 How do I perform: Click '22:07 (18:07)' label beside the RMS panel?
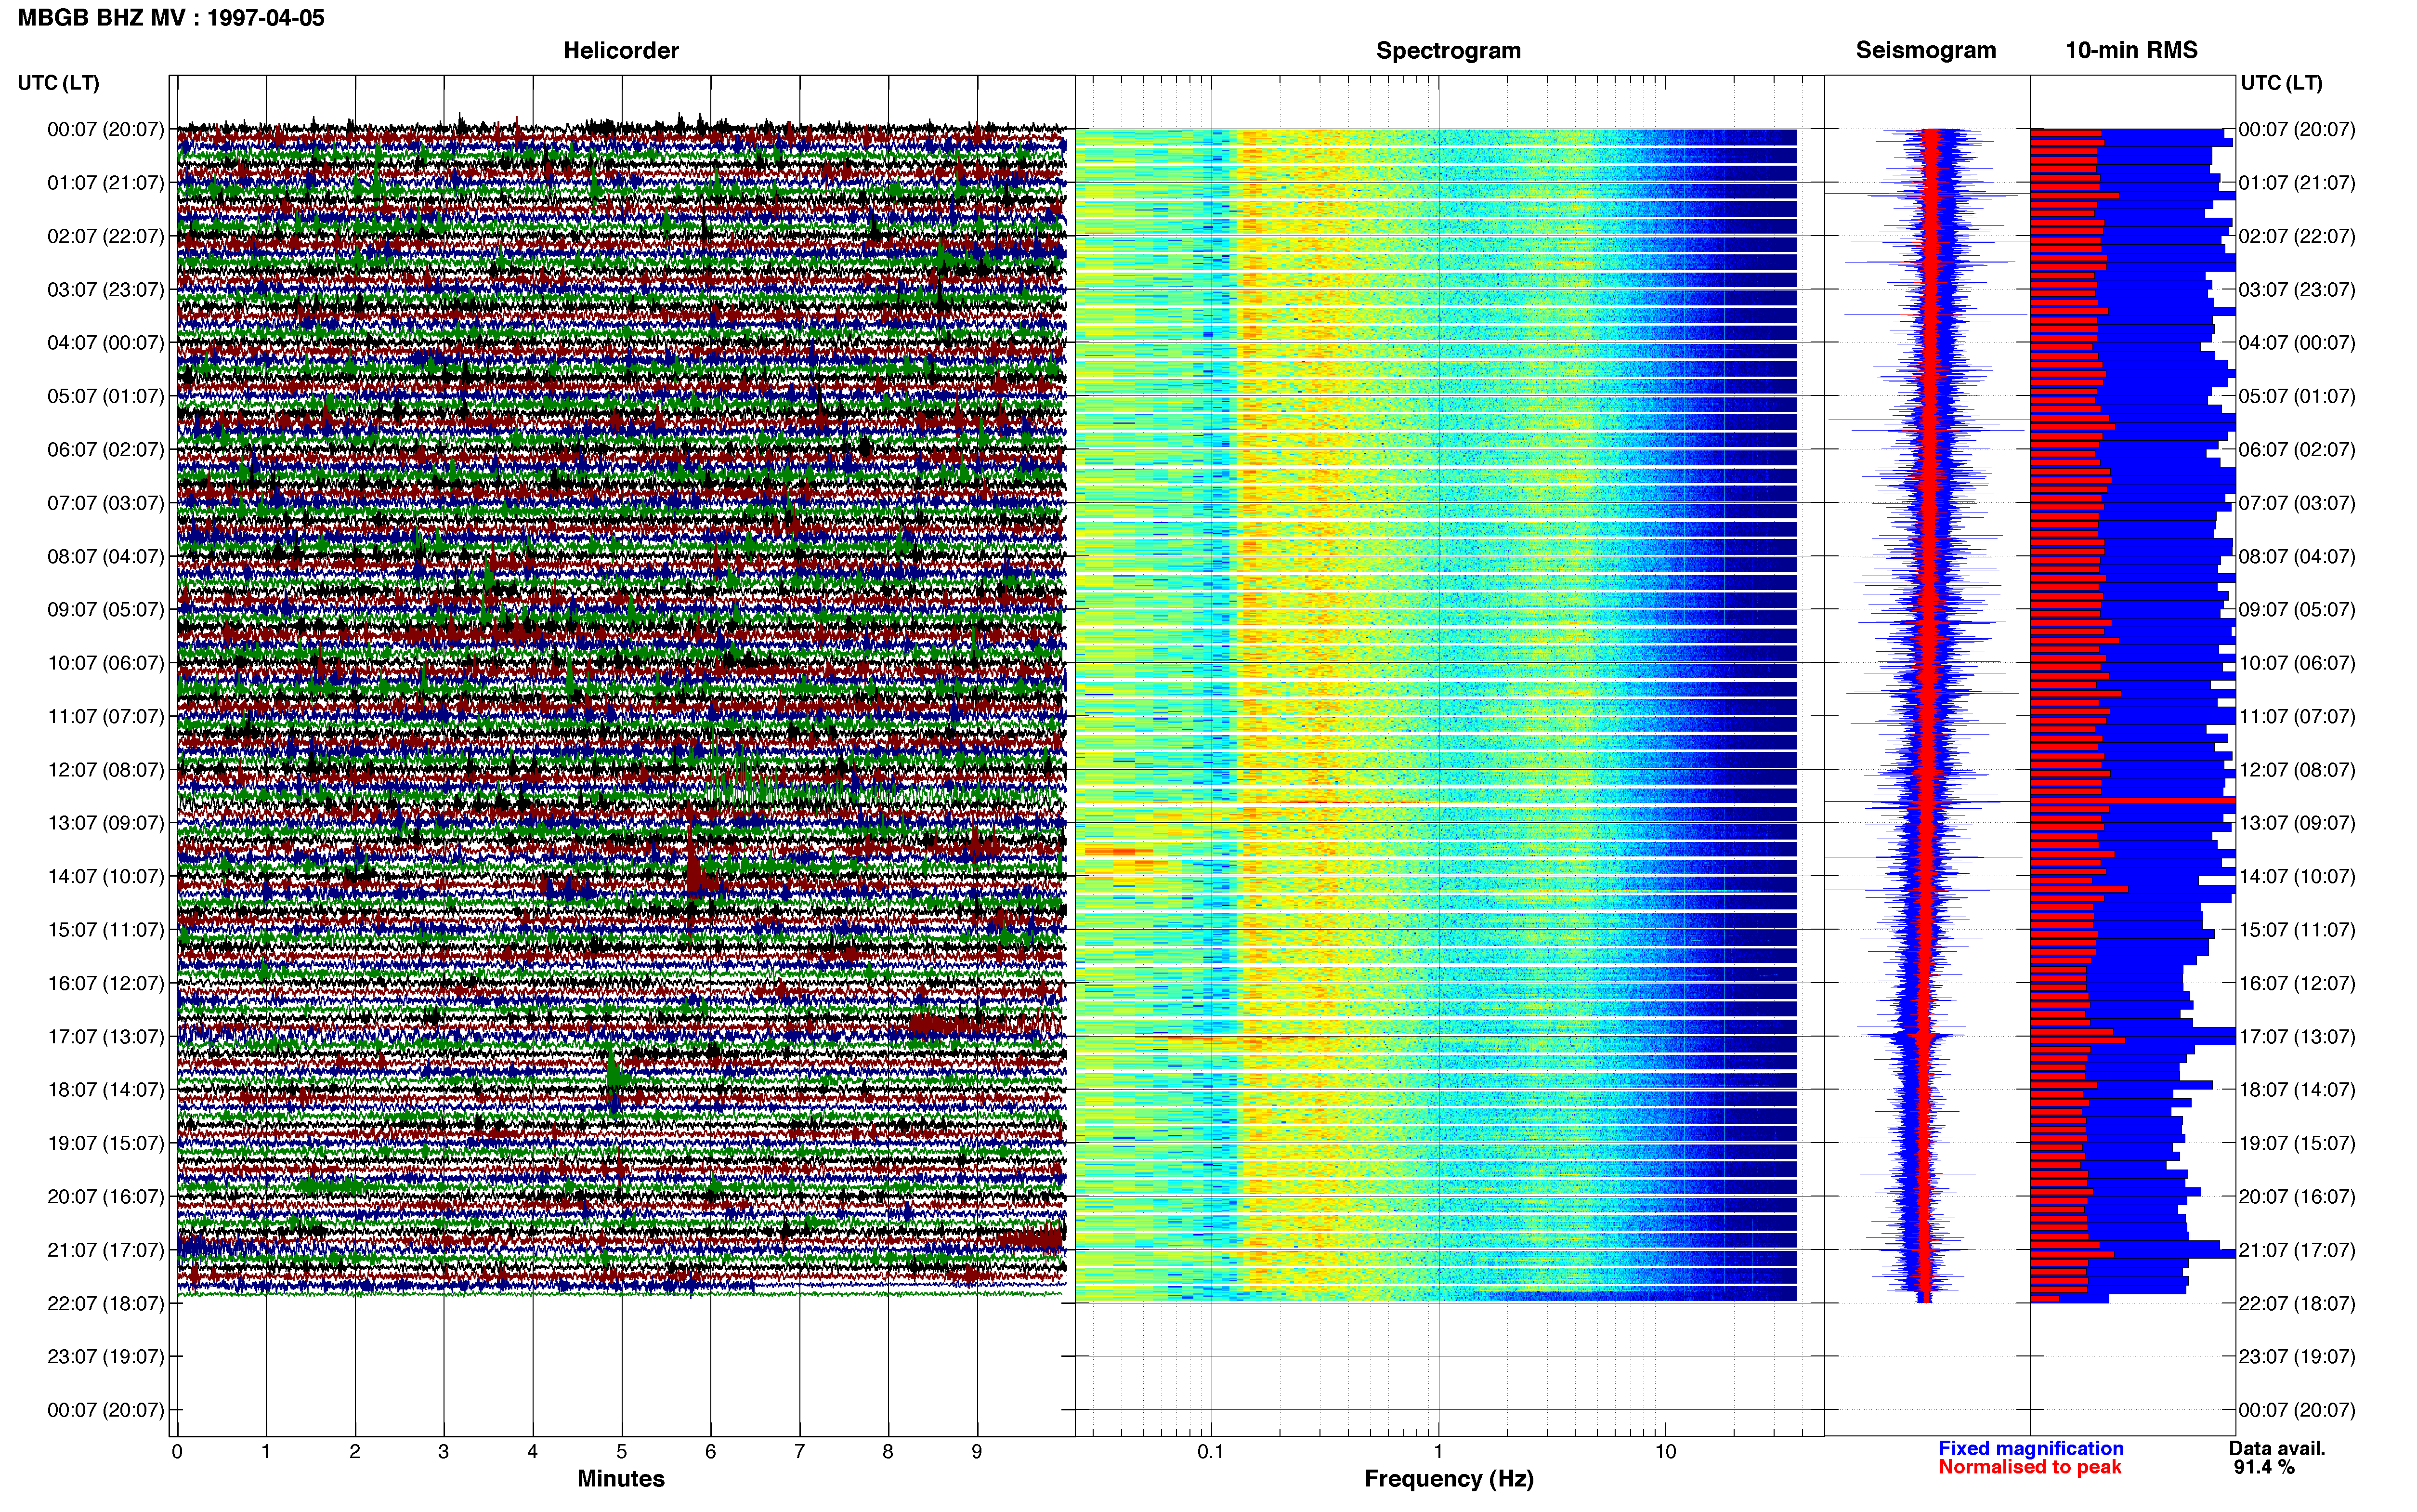[x=2297, y=1304]
